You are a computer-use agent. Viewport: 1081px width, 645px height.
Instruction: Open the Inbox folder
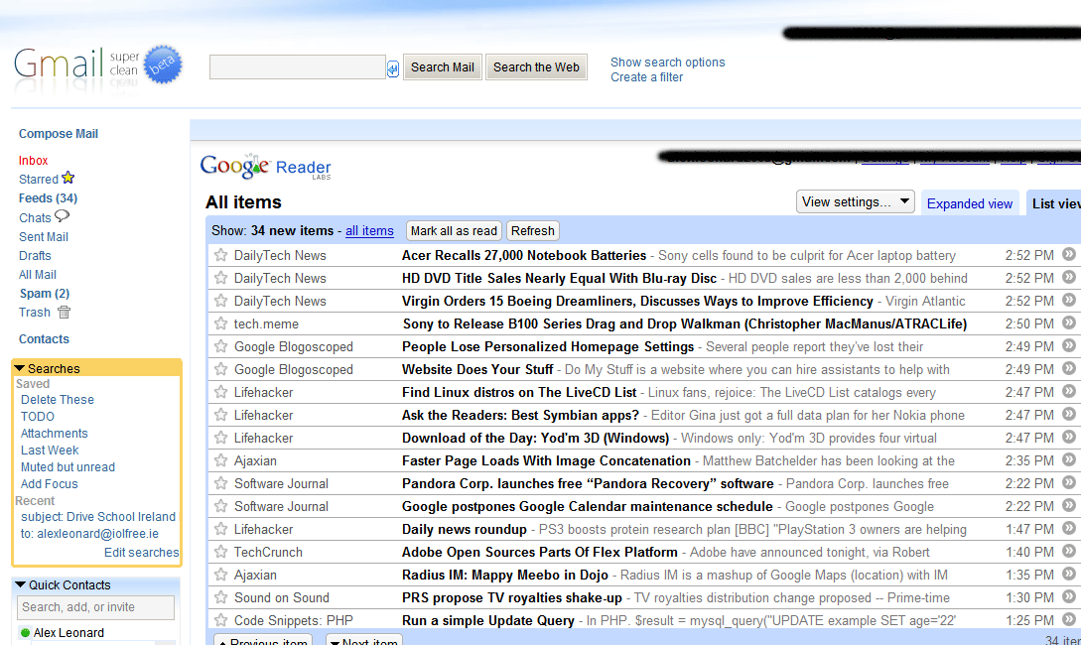pyautogui.click(x=33, y=160)
